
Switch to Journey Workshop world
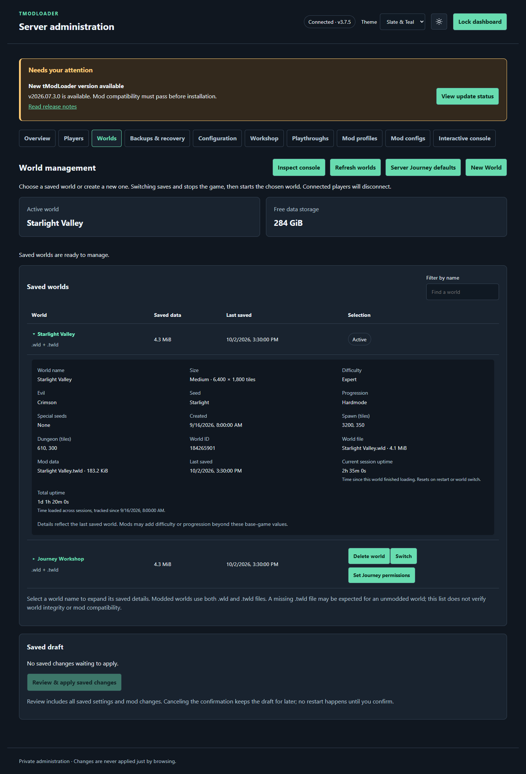pos(403,556)
